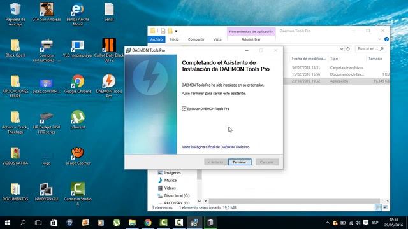Switch Explorer to details view icon

pyautogui.click(x=378, y=207)
